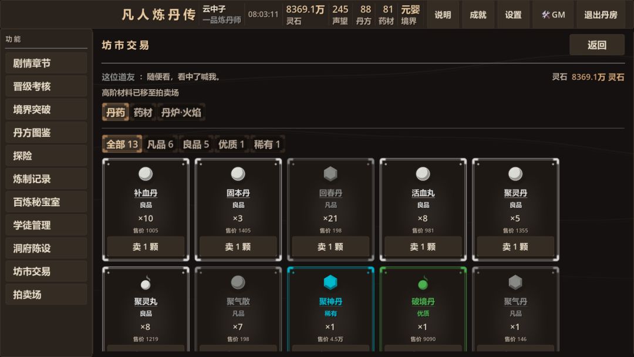Screen dimensions: 634x357
Task: Click the 元婴 境界 header stat
Action: (x=410, y=15)
